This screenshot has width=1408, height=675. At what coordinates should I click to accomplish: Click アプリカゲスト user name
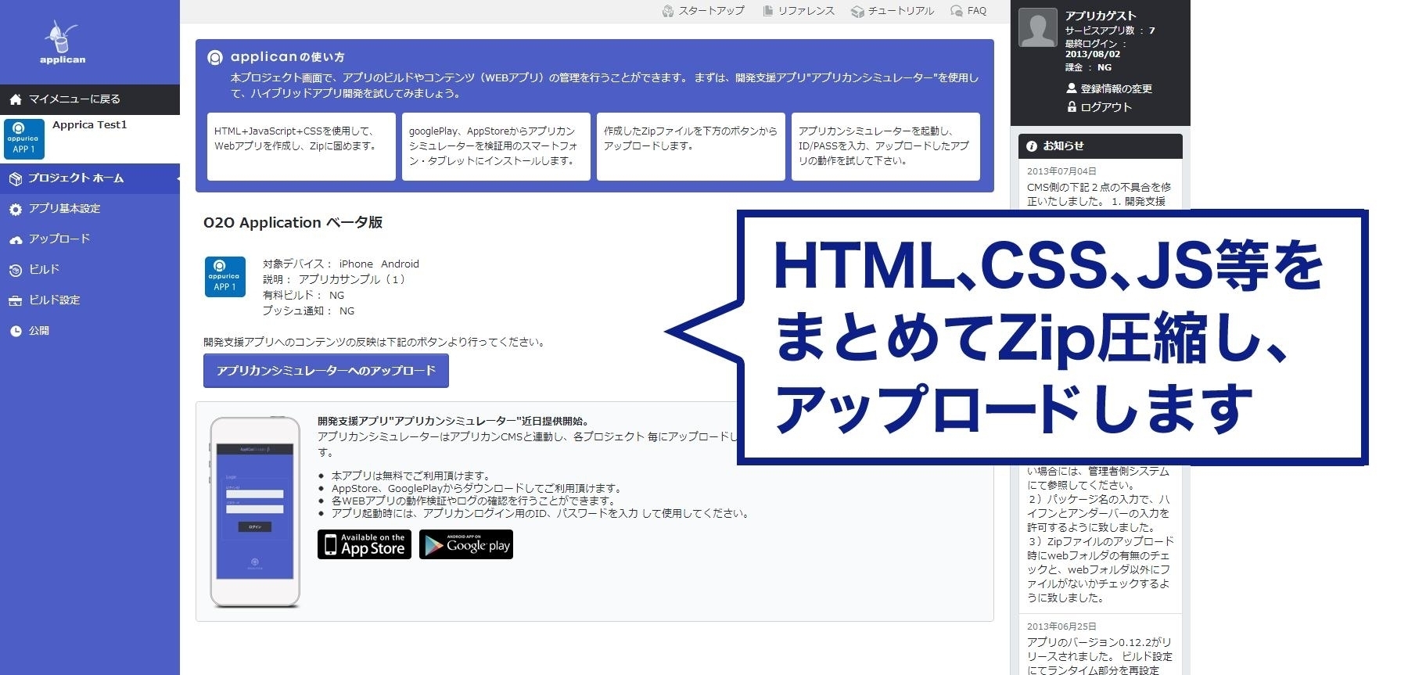(1101, 16)
